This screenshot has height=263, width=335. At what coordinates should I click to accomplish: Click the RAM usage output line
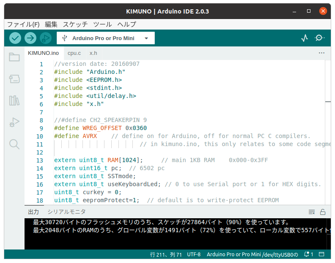[x=181, y=230]
